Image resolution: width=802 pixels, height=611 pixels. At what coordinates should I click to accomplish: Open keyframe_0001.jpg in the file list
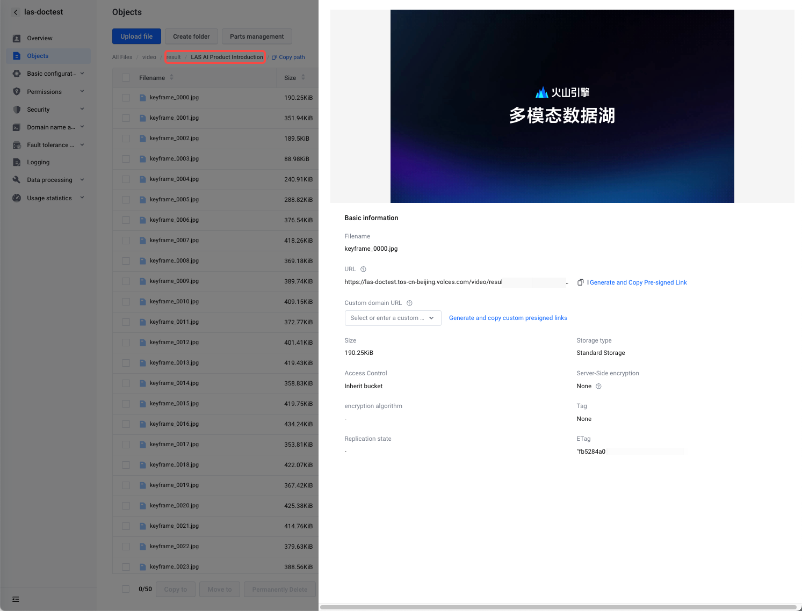[x=174, y=118]
